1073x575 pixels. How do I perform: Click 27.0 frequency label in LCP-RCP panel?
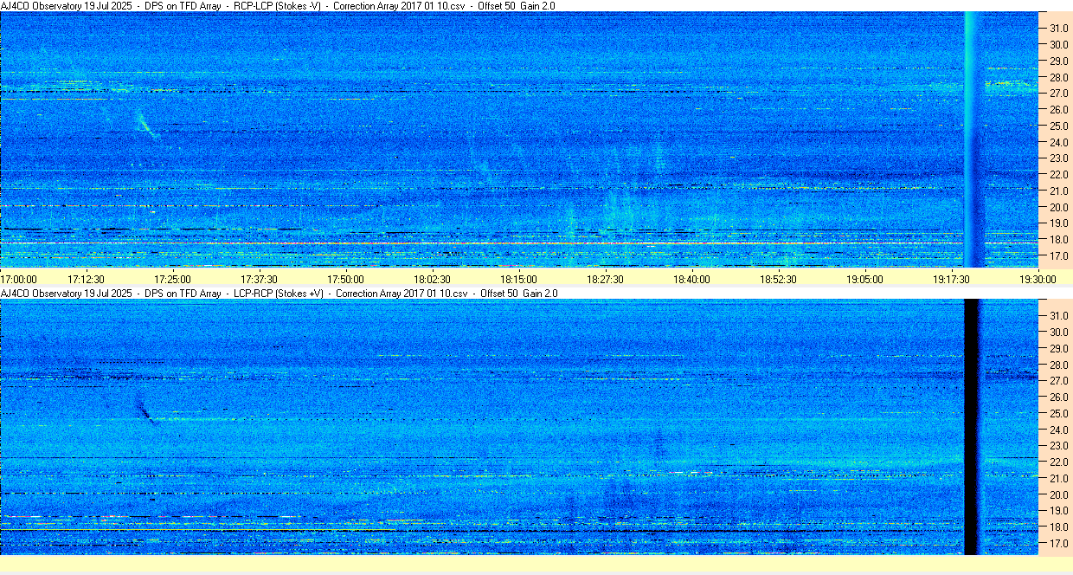point(1059,381)
